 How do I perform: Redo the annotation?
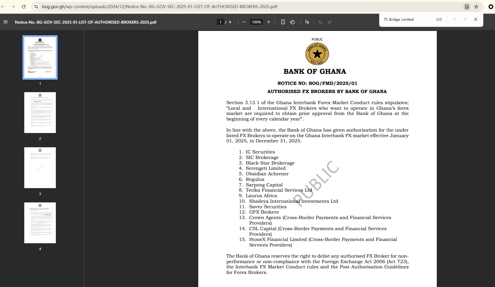tap(330, 22)
